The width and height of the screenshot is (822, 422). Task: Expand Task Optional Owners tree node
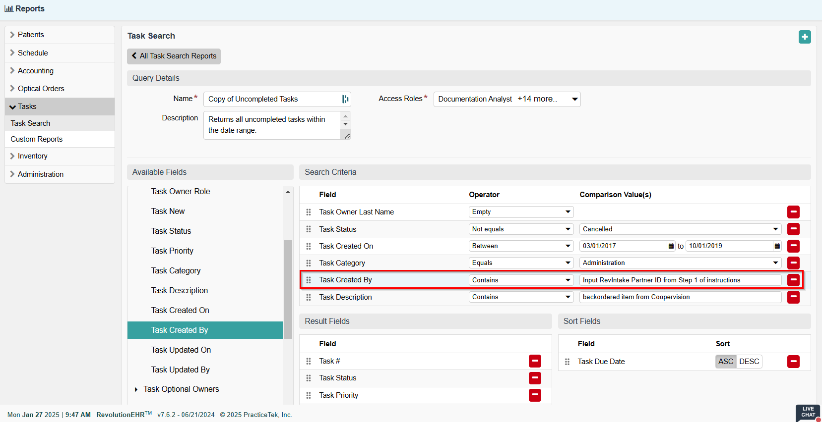coord(136,389)
